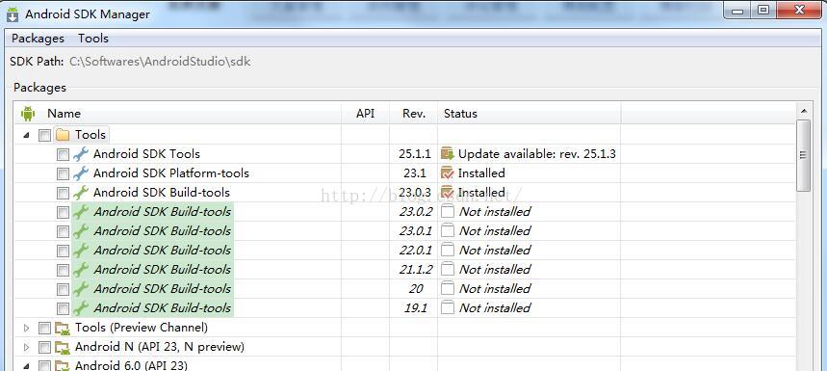Click the SDK Manager download icon in the title bar
The height and width of the screenshot is (371, 827).
click(13, 14)
